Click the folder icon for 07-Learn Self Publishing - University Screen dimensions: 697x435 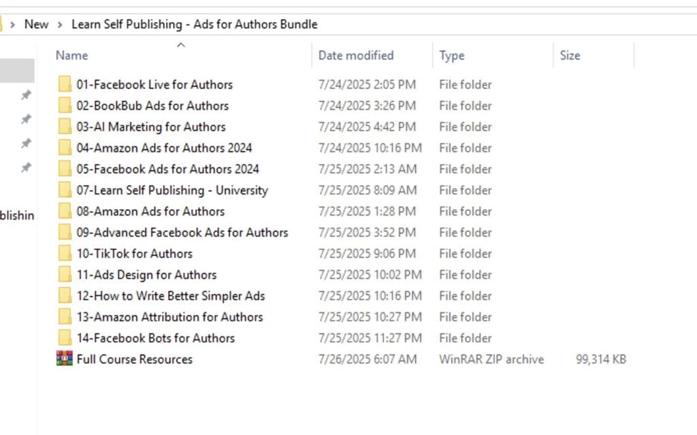click(x=65, y=190)
